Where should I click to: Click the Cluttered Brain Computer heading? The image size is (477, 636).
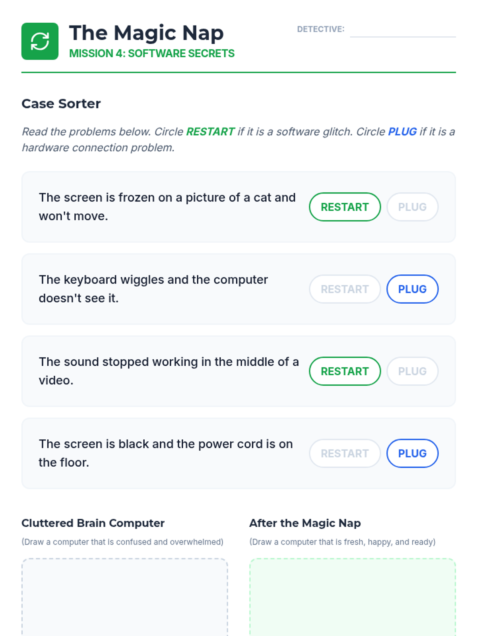pyautogui.click(x=93, y=523)
